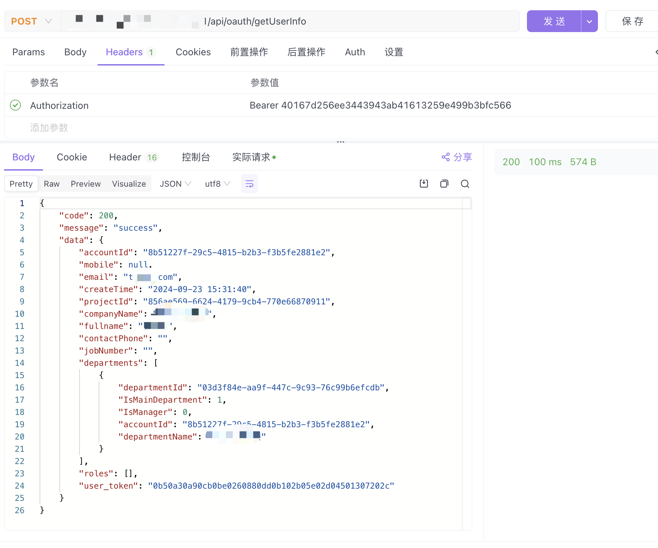Toggle the word wrap icon
Viewport: 658px width, 548px height.
point(249,184)
